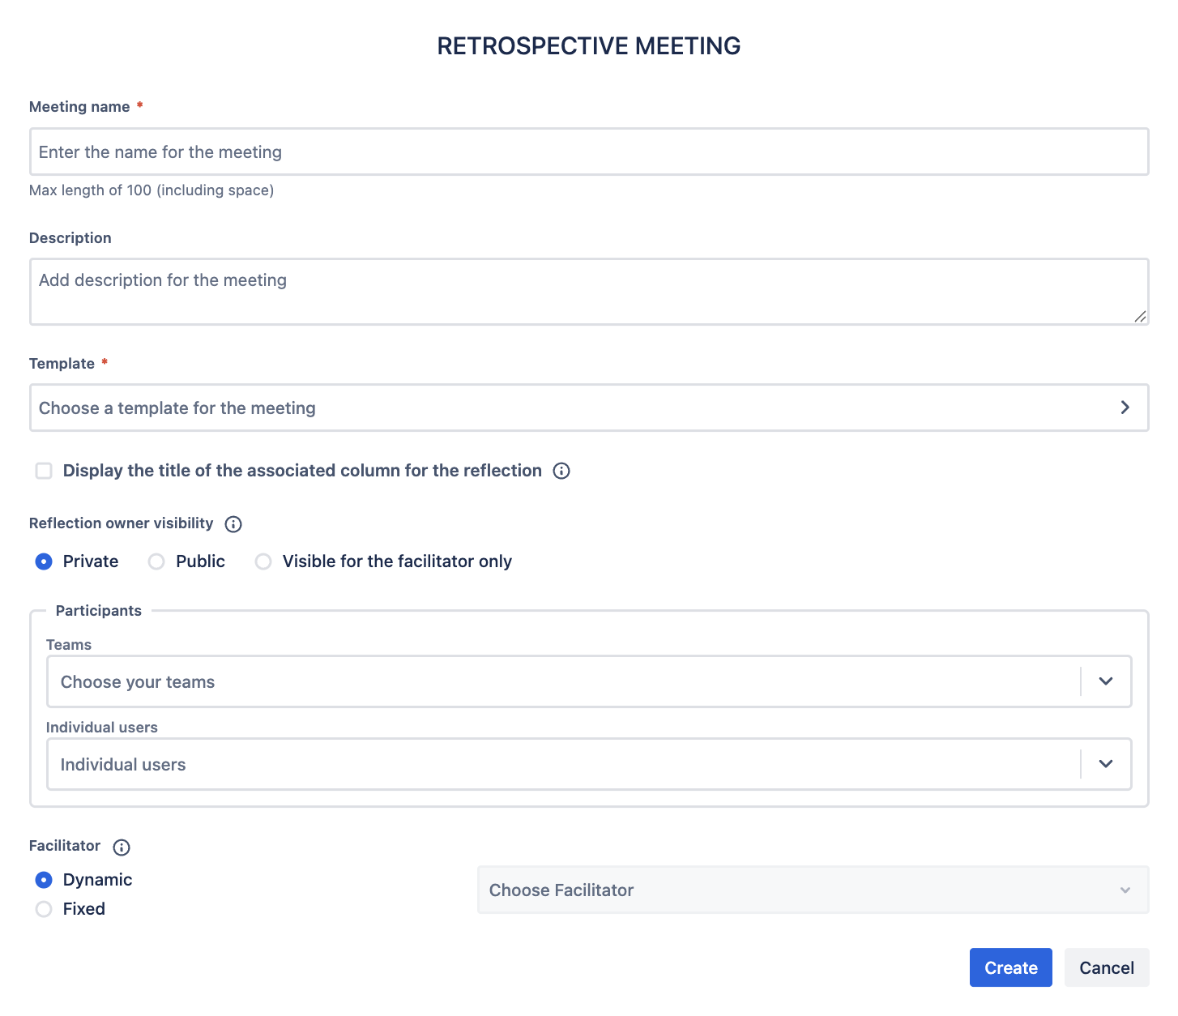
Task: Focus the Meeting name input field
Action: (588, 152)
